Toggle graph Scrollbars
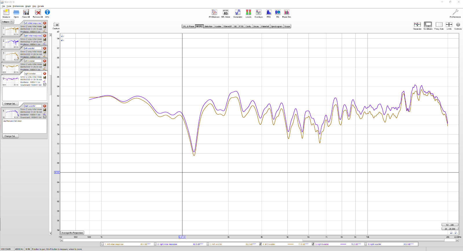This screenshot has height=251, width=463. point(428,26)
